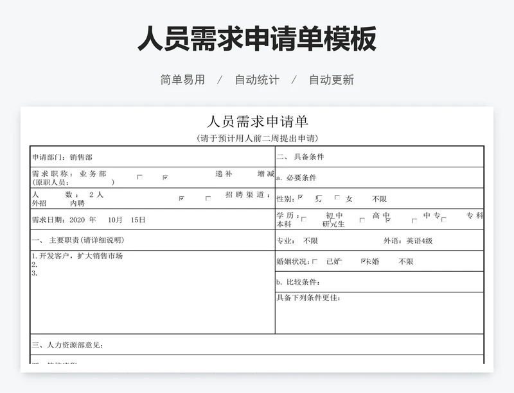Image resolution: width=514 pixels, height=393 pixels.
Task: Click the 递补 option label
Action: coord(224,174)
